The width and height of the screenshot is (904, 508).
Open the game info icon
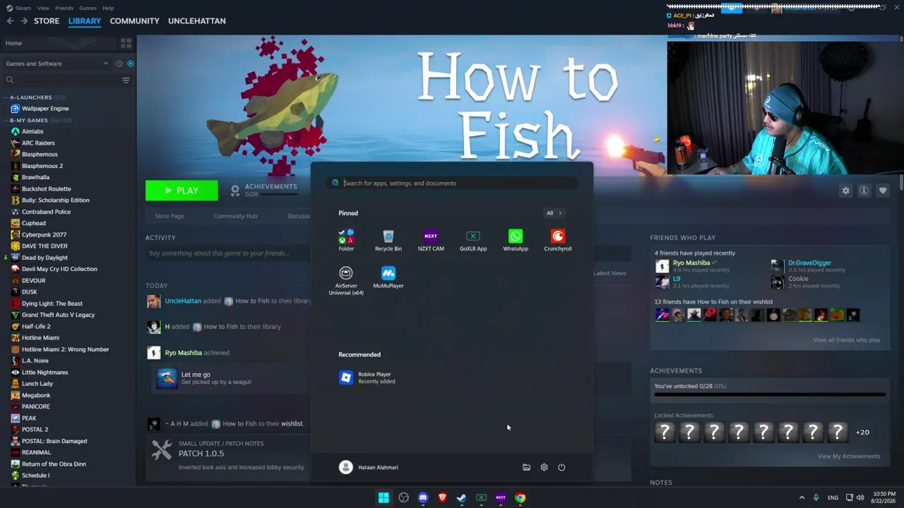(864, 190)
